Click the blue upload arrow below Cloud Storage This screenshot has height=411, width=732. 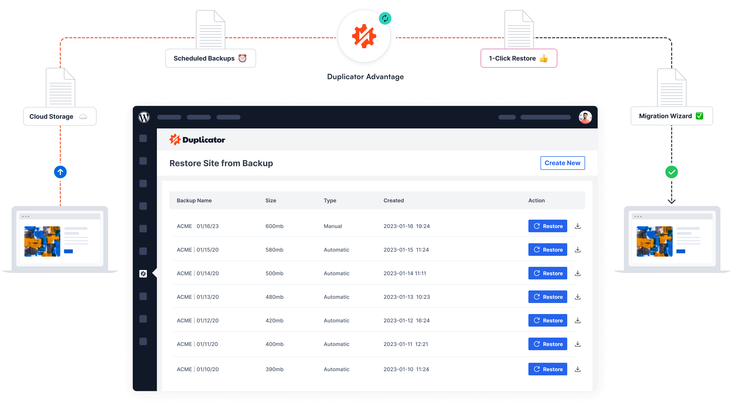click(60, 172)
